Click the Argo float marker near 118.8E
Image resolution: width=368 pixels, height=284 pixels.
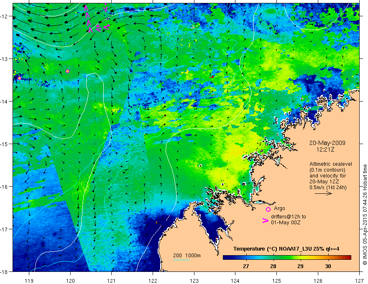(19, 78)
